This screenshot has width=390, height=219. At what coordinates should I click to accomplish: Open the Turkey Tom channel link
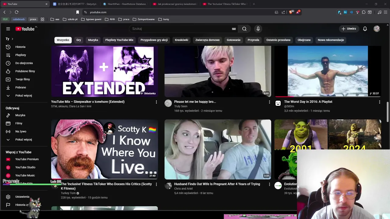tap(68, 193)
